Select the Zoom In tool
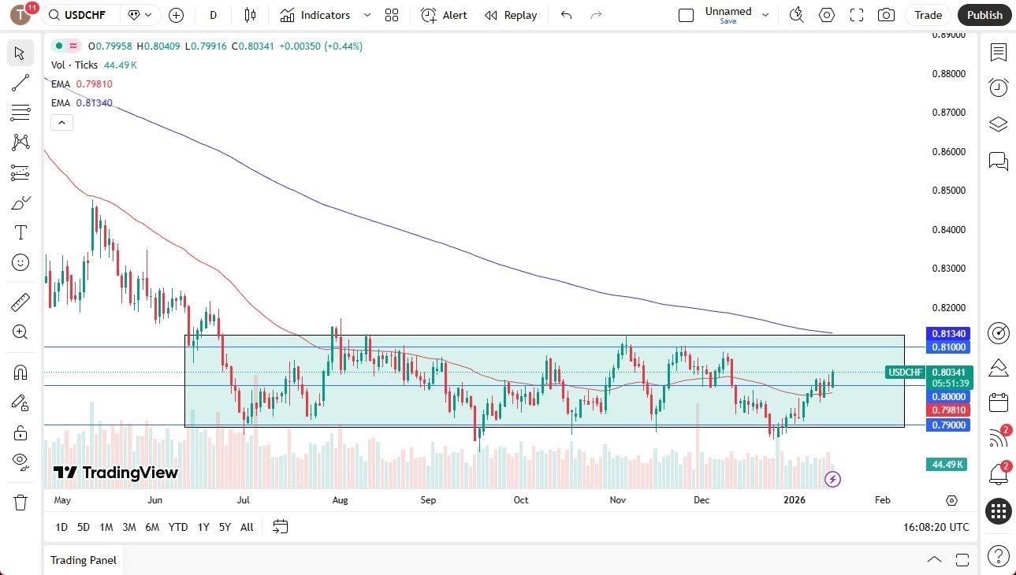 click(20, 332)
